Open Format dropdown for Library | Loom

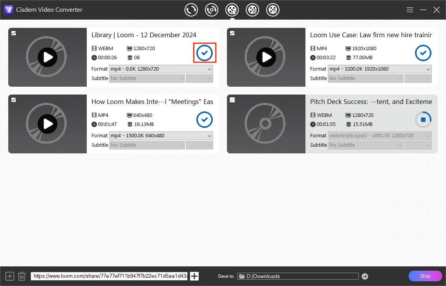pos(161,69)
